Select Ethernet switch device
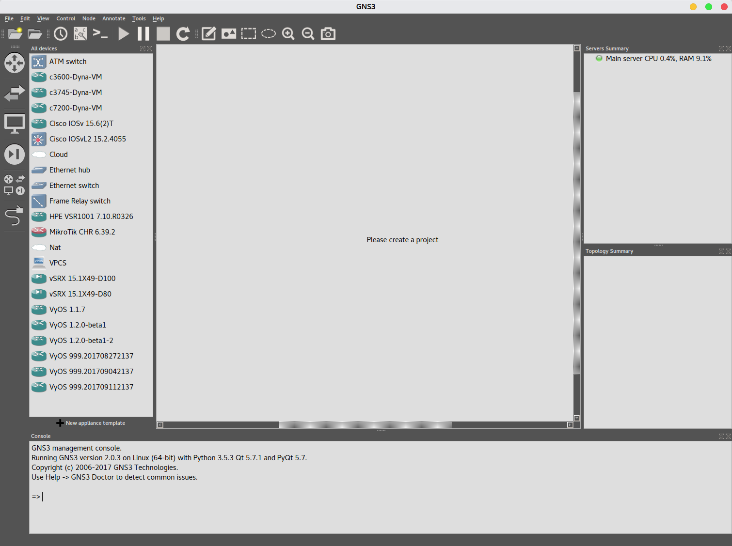Image resolution: width=732 pixels, height=546 pixels. pos(91,186)
